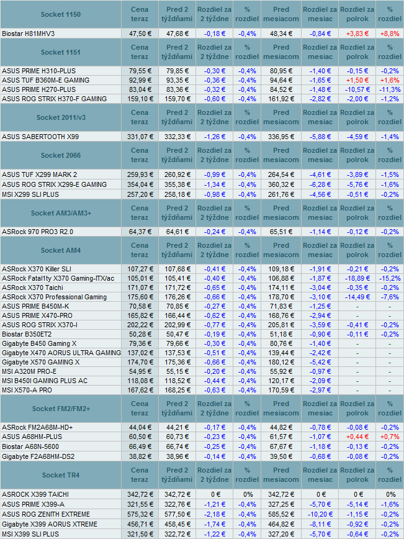The image size is (404, 539).
Task: Click the Socket 1151 section header
Action: pos(60,52)
